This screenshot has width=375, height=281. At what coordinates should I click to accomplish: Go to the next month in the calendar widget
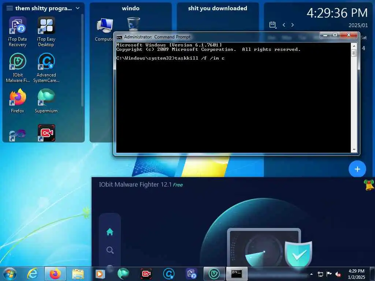tap(292, 25)
